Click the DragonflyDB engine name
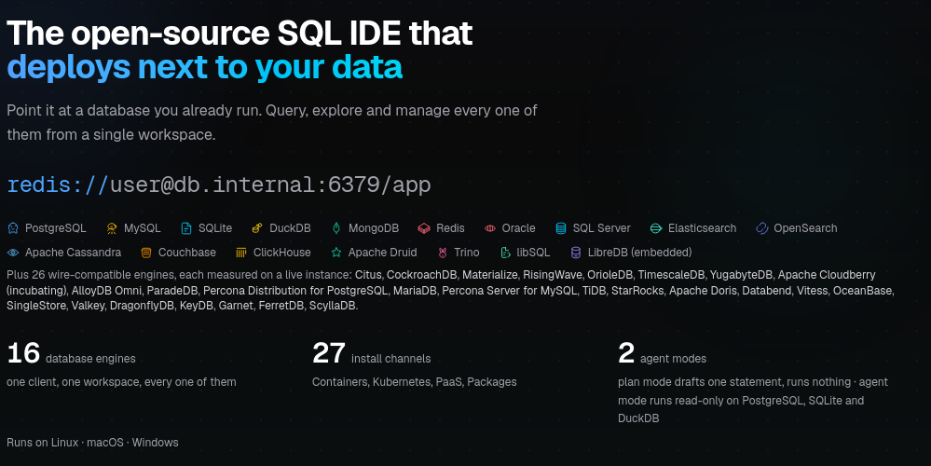The width and height of the screenshot is (931, 466). (142, 307)
